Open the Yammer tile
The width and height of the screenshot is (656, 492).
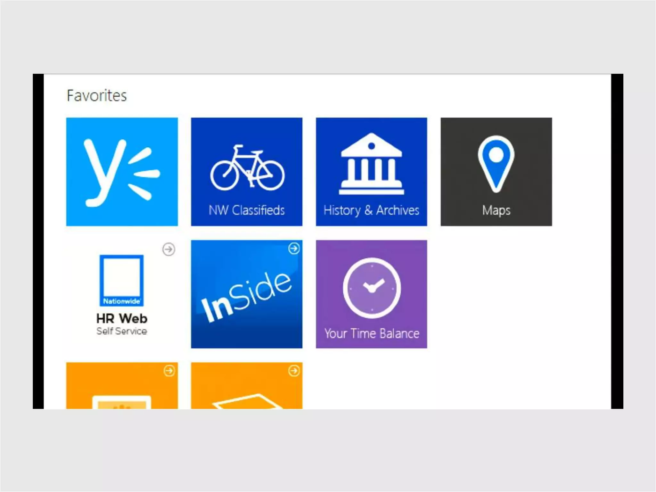point(122,172)
